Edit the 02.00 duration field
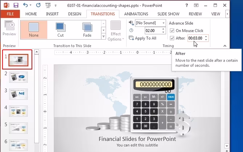Image resolution: width=243 pixels, height=152 pixels. pyautogui.click(x=153, y=31)
